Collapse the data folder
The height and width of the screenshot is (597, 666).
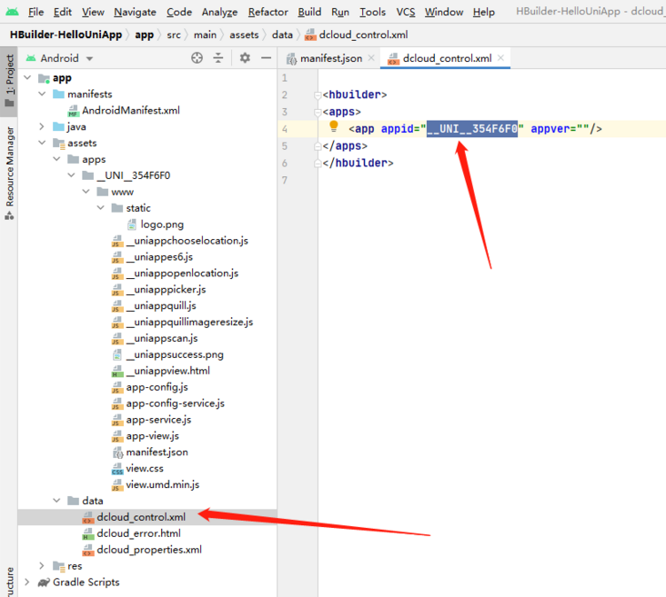(x=56, y=501)
